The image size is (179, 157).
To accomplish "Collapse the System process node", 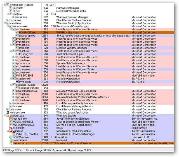I will coord(8,14).
